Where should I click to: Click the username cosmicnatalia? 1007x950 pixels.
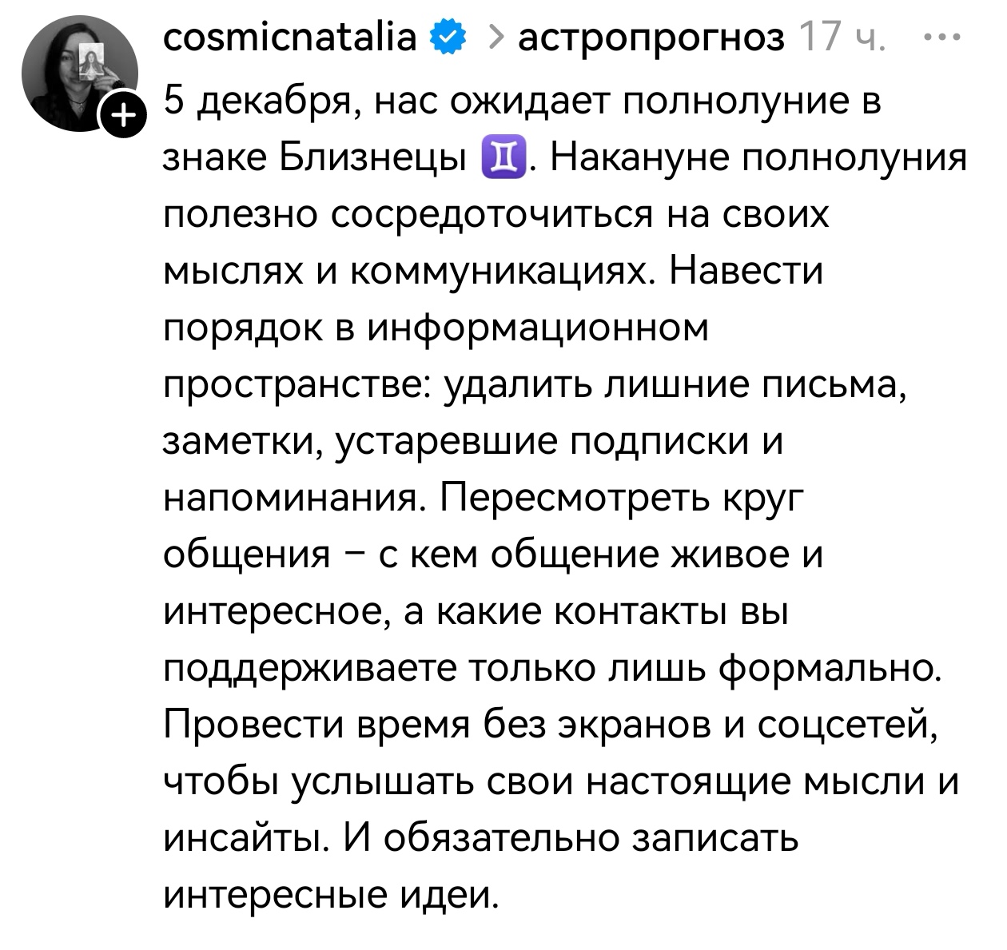[x=288, y=34]
